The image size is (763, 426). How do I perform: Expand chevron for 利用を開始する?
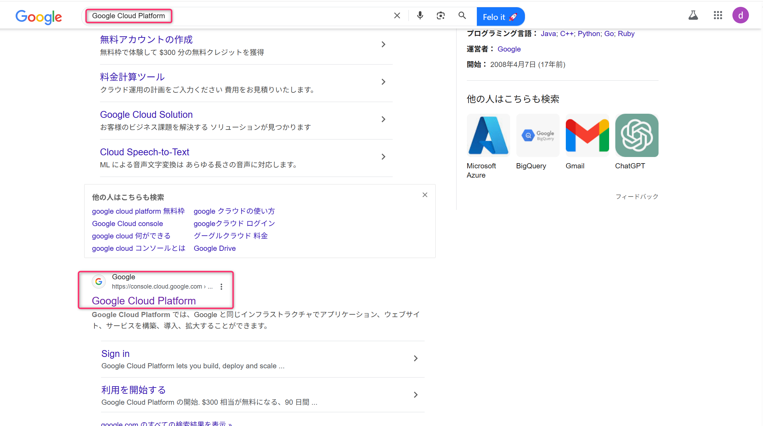click(x=416, y=395)
